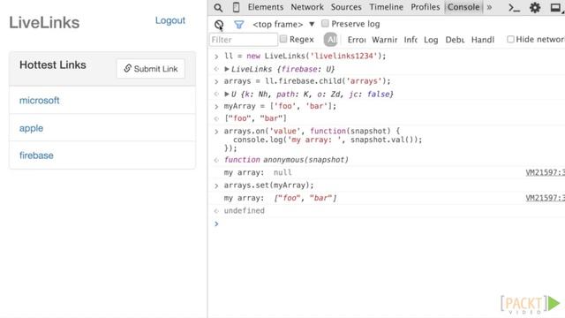
Task: Enable the Preserve log checkbox
Action: pyautogui.click(x=325, y=24)
